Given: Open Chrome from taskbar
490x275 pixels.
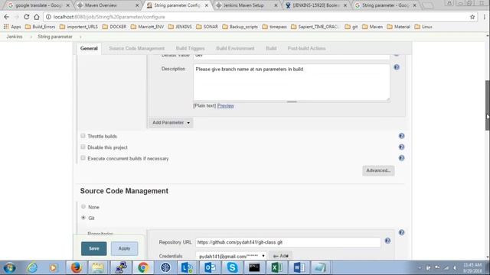Looking at the screenshot, I should pos(143,267).
